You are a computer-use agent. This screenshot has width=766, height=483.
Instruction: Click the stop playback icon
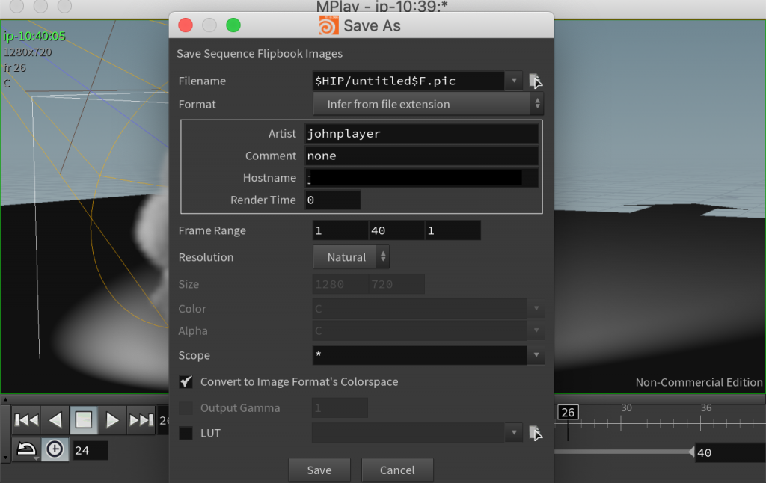(83, 420)
